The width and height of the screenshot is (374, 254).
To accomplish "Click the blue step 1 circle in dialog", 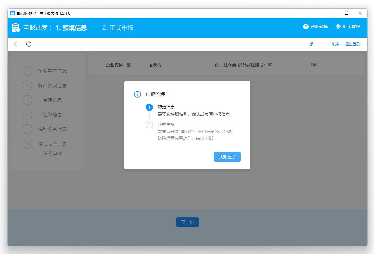I will click(x=149, y=107).
